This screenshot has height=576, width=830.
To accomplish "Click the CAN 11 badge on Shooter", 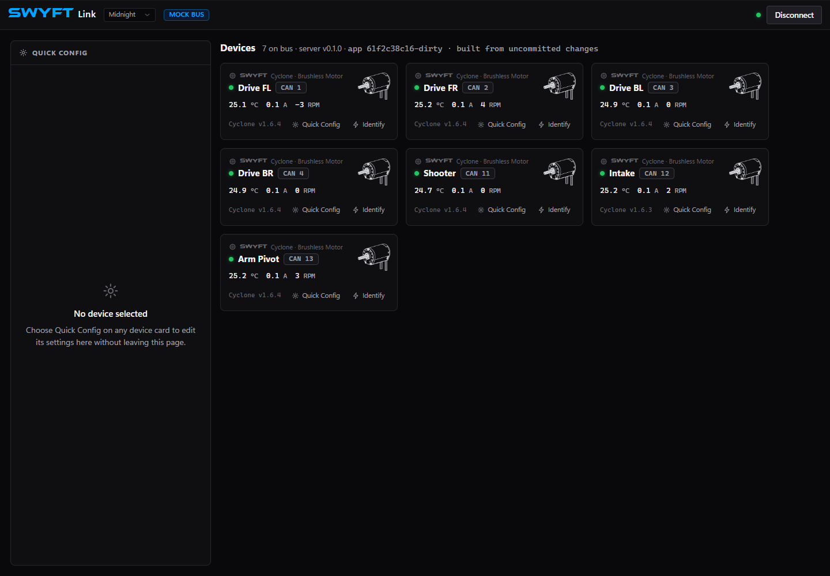I will (478, 173).
